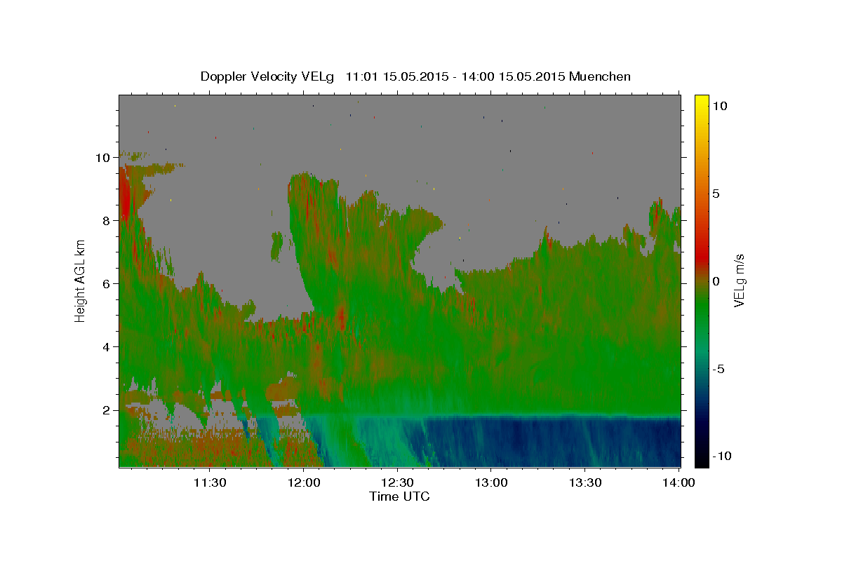The width and height of the screenshot is (842, 561).
Task: Click the height axis label '2'
Action: pos(106,410)
